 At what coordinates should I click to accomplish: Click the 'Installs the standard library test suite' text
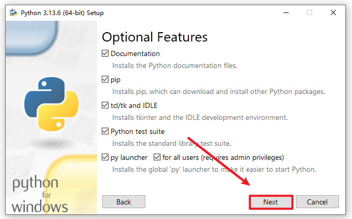(172, 144)
